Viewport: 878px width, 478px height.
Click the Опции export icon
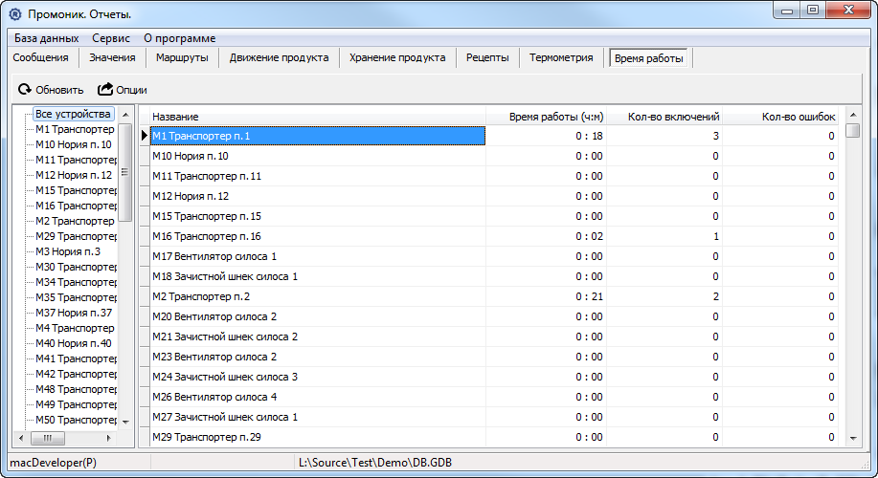pos(105,90)
